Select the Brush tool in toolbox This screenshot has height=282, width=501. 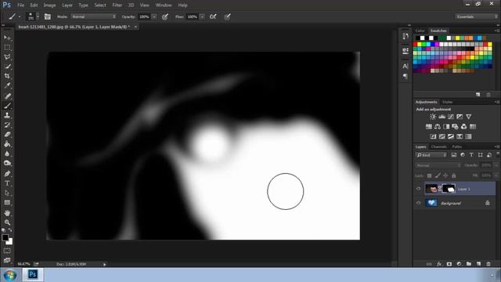coord(7,106)
